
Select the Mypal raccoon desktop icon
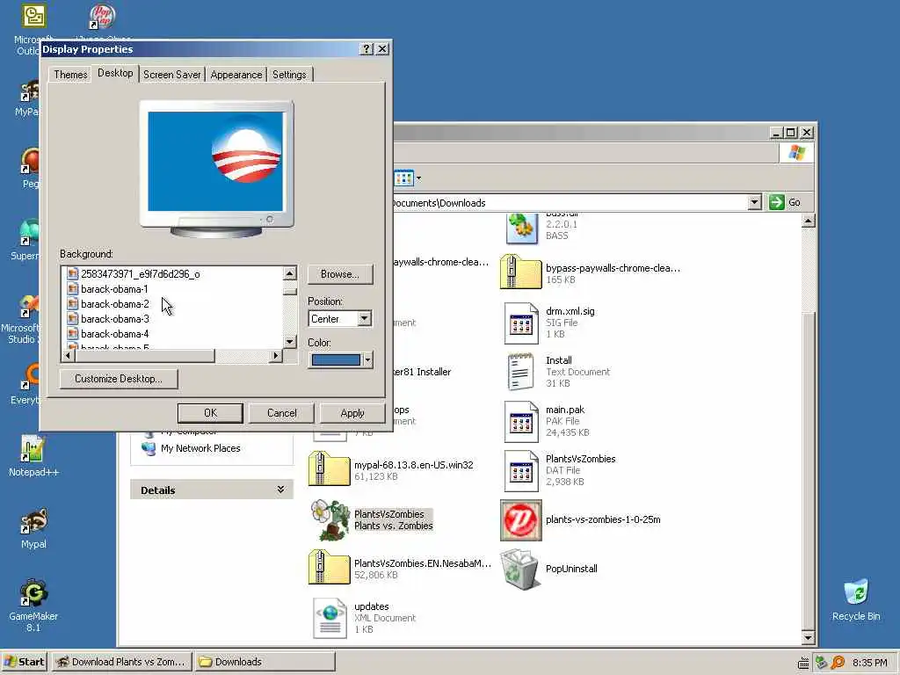point(33,520)
